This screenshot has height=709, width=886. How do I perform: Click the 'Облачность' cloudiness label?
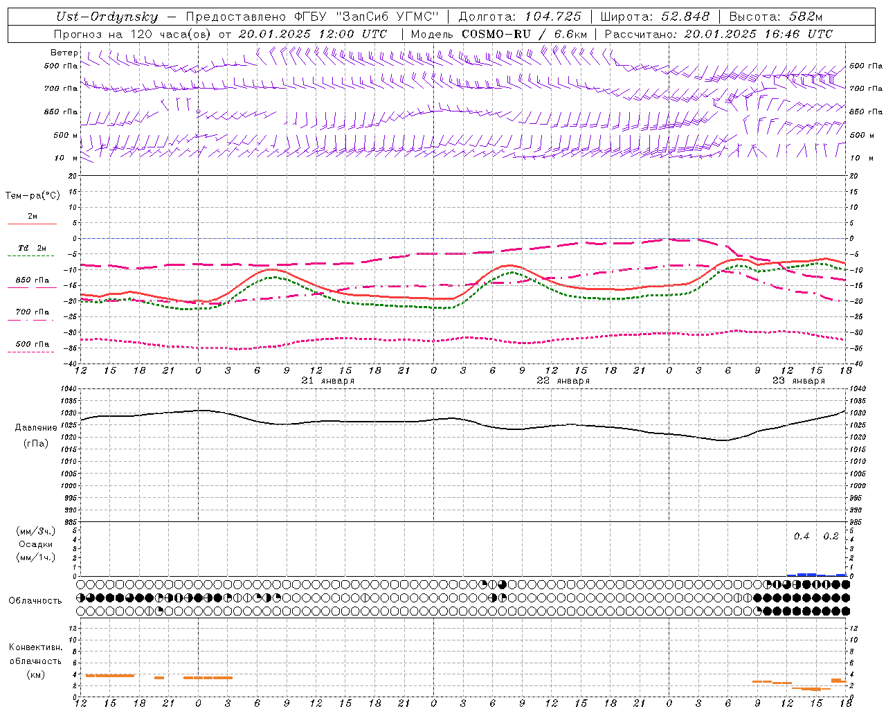(35, 601)
